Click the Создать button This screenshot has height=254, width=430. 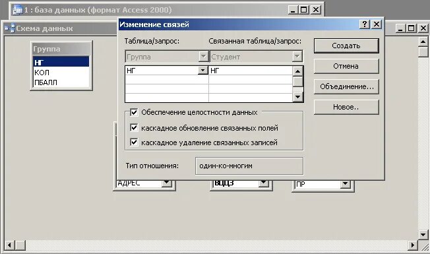pyautogui.click(x=346, y=46)
